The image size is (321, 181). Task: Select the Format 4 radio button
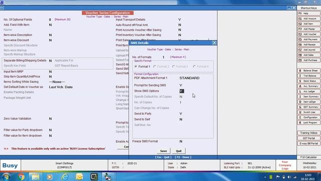[x=194, y=67]
